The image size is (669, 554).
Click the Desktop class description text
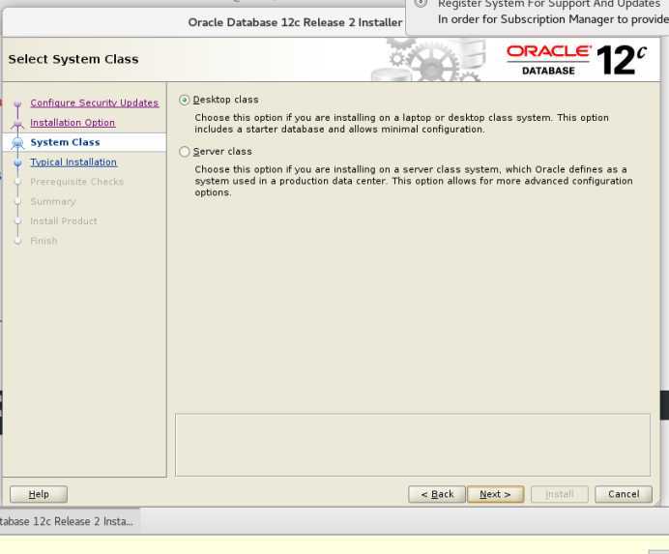pos(401,124)
